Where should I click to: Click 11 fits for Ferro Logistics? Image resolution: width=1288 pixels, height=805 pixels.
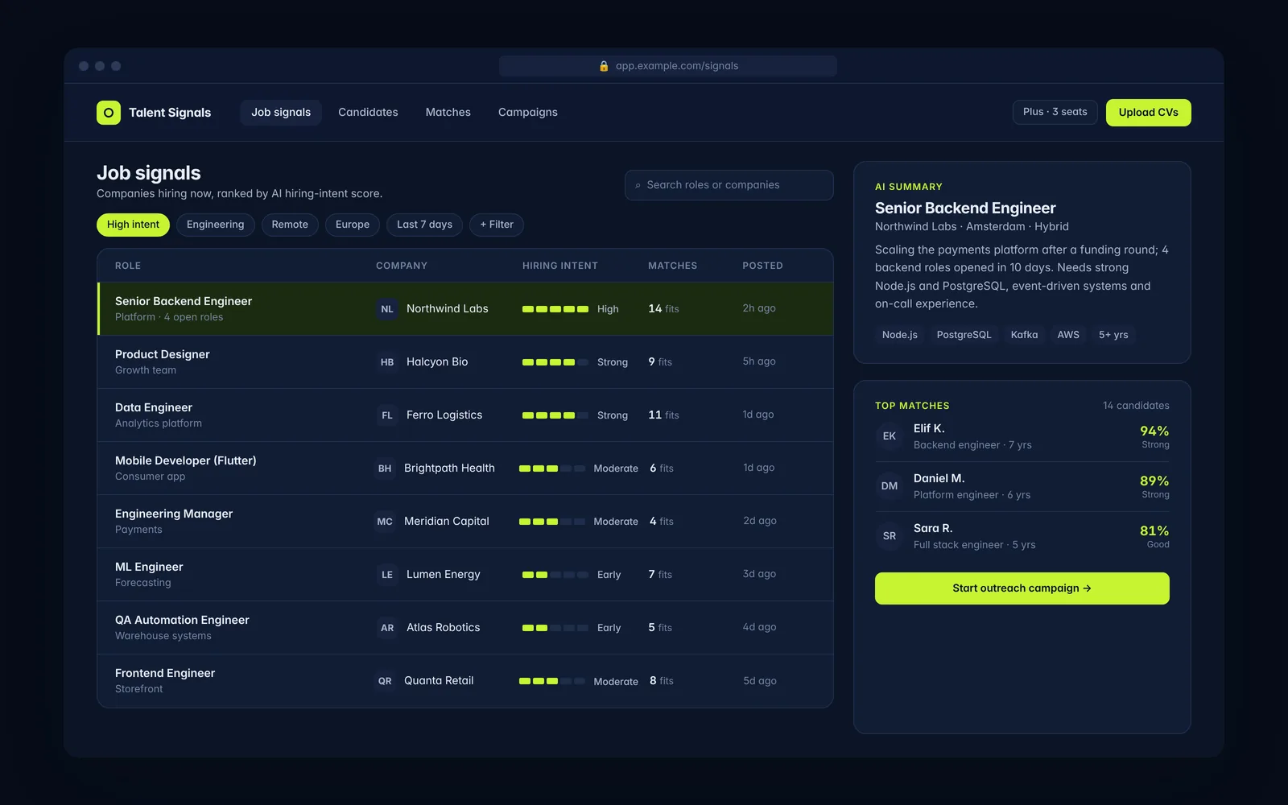(663, 415)
